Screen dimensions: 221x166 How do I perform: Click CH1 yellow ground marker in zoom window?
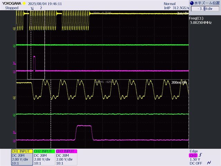click(x=14, y=98)
